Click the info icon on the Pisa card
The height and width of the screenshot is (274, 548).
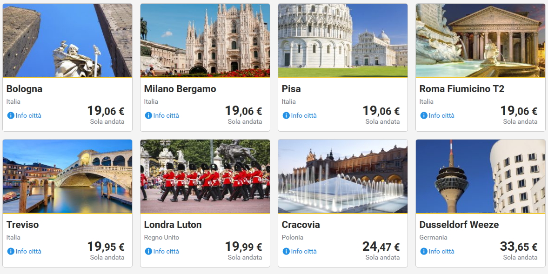[286, 115]
